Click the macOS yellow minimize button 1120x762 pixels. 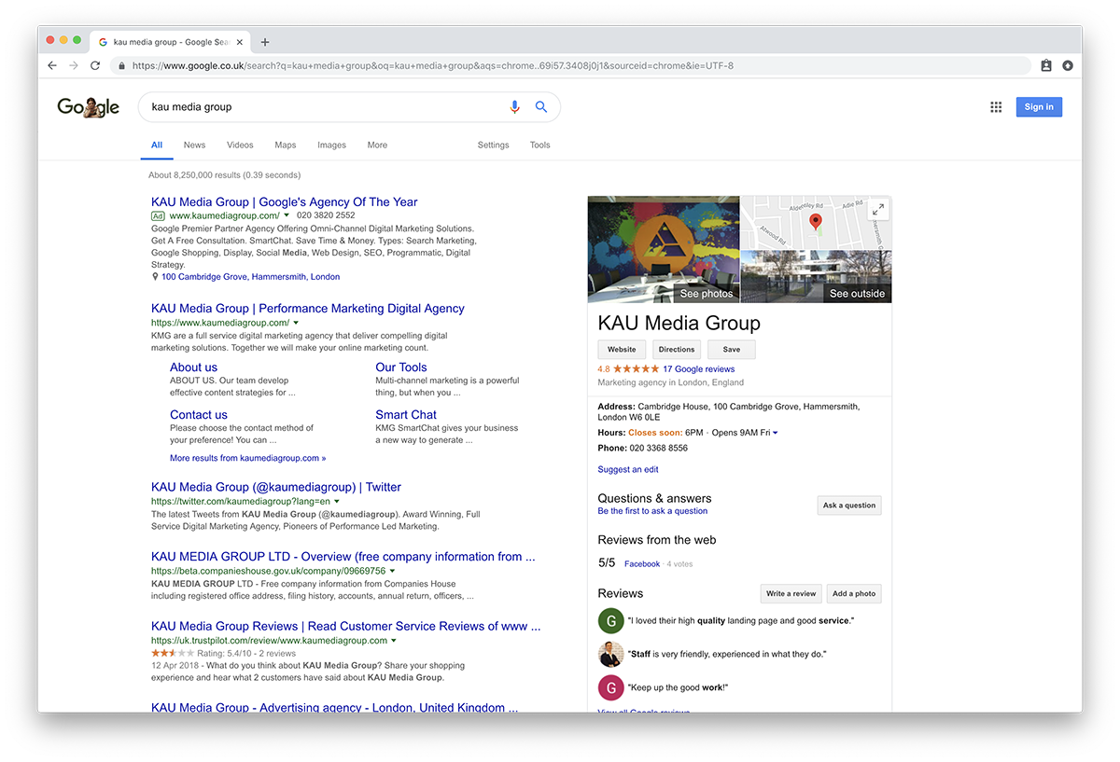click(63, 41)
